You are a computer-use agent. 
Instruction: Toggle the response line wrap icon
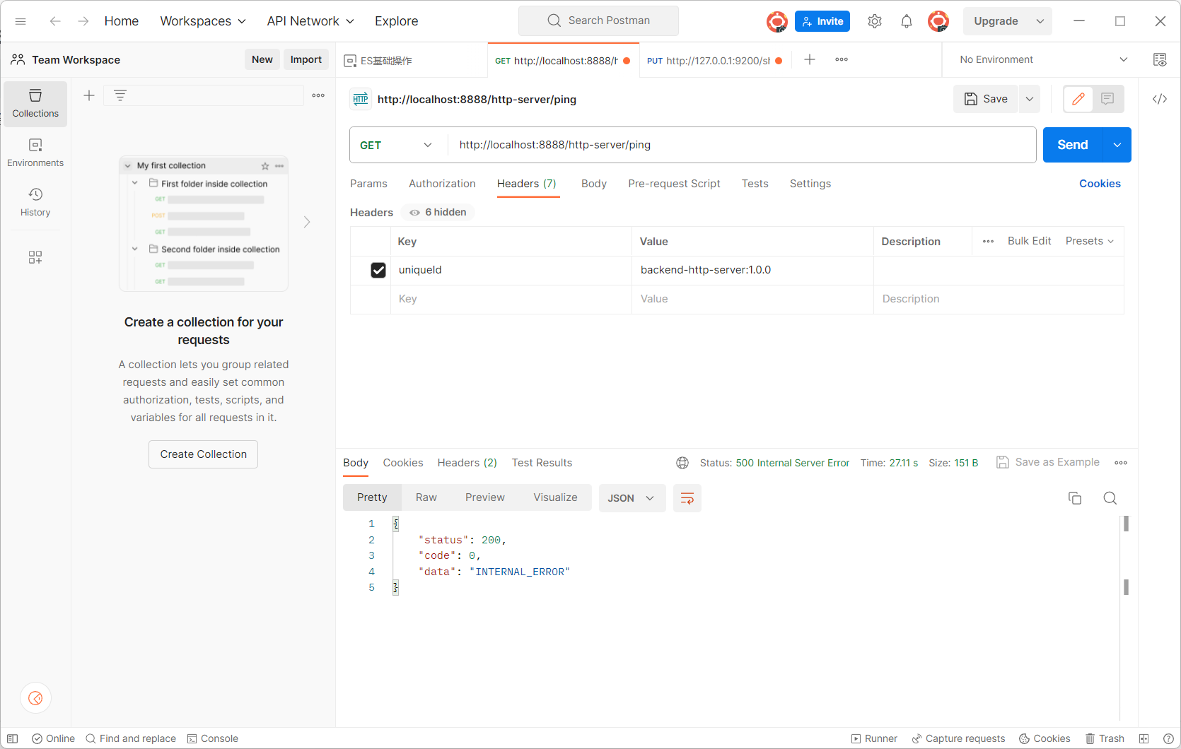(687, 498)
